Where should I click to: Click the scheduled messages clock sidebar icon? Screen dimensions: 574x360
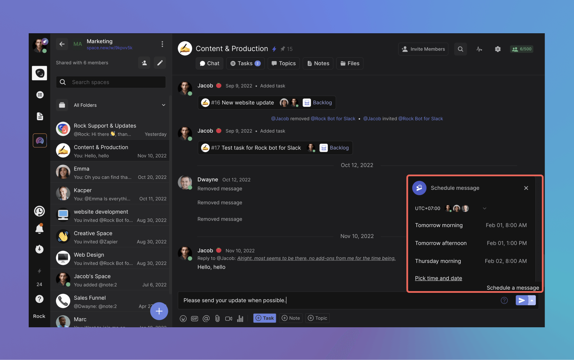coord(40,211)
